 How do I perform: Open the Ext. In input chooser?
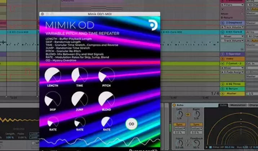coord(252,63)
